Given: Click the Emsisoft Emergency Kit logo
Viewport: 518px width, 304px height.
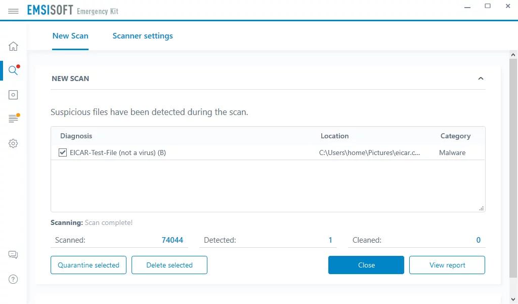Looking at the screenshot, I should click(x=73, y=10).
